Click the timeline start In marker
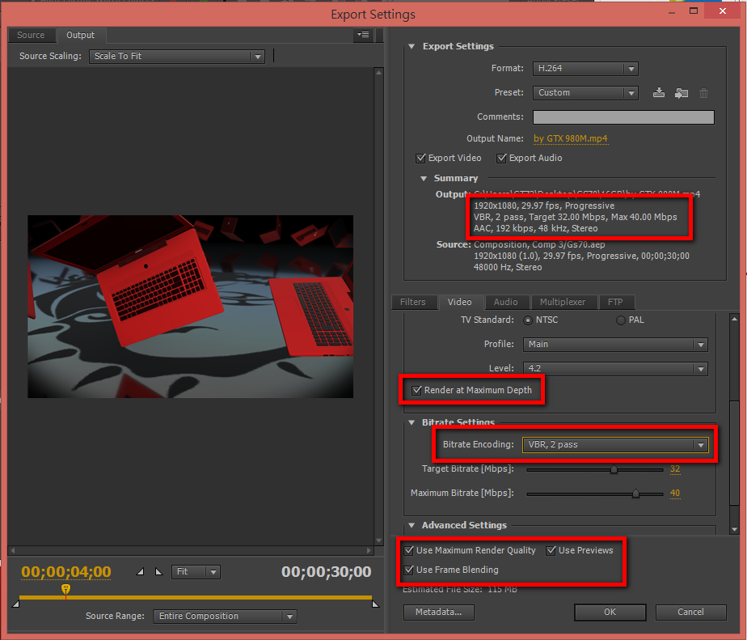747x640 pixels. click(x=15, y=604)
